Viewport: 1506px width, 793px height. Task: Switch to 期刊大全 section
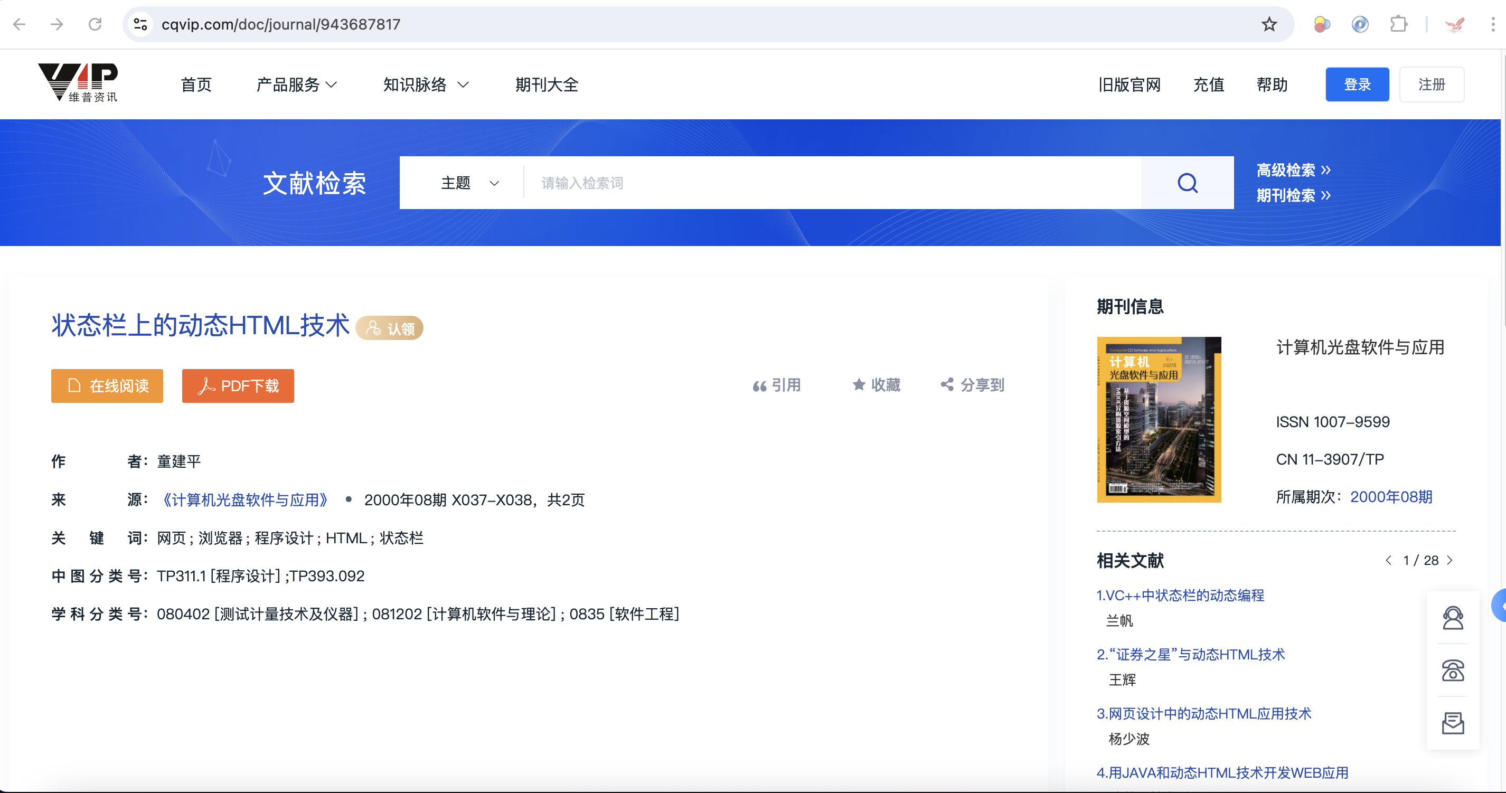pyautogui.click(x=547, y=84)
